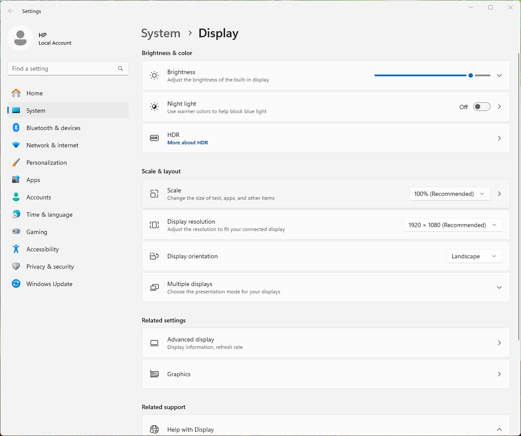The height and width of the screenshot is (436, 521).
Task: Click the Help with Display globe icon
Action: [x=154, y=429]
